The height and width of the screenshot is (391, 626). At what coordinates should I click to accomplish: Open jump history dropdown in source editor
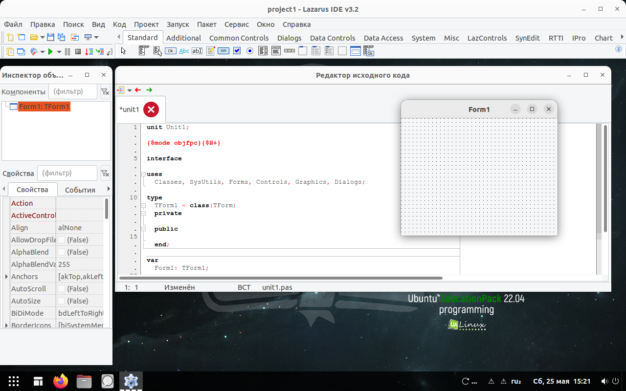[x=130, y=90]
